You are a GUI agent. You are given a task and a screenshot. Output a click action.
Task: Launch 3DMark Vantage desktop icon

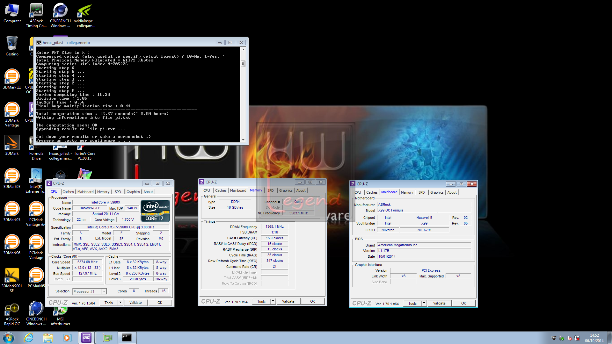click(x=12, y=114)
